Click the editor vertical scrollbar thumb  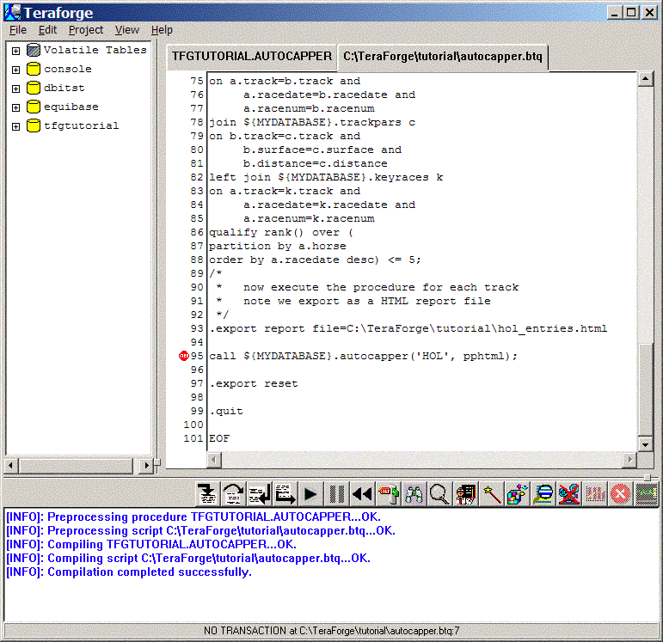(x=645, y=389)
